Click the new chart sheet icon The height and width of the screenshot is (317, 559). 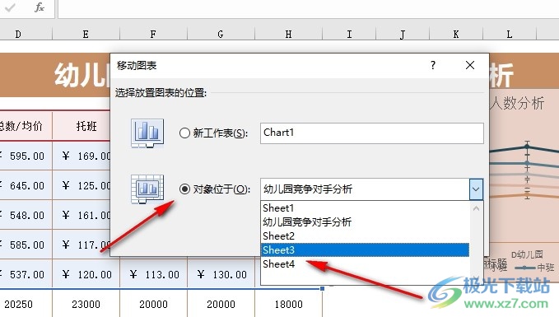147,133
